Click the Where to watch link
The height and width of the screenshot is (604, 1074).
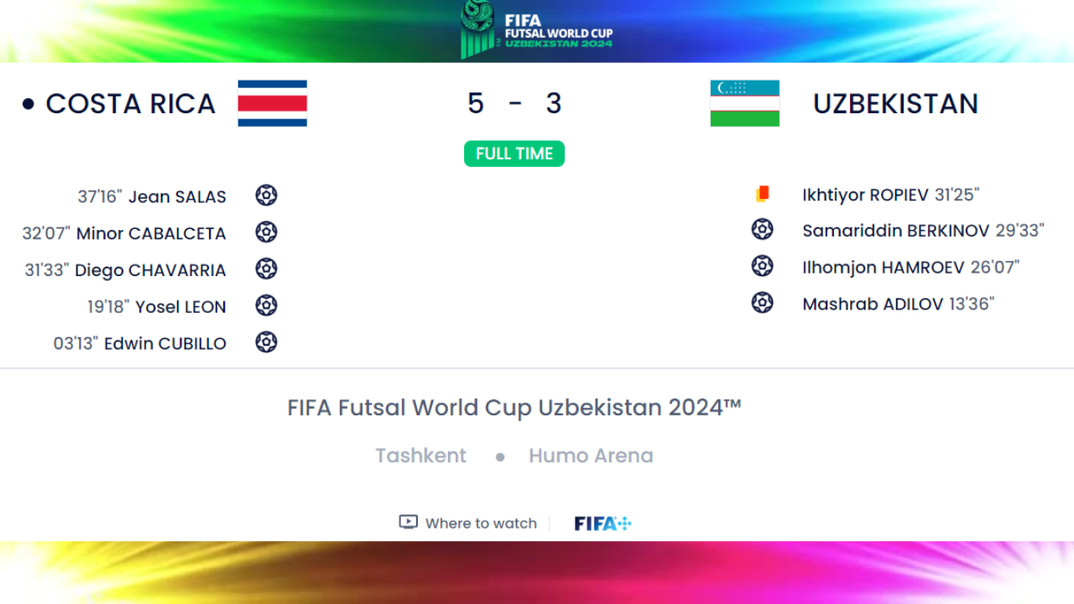481,523
